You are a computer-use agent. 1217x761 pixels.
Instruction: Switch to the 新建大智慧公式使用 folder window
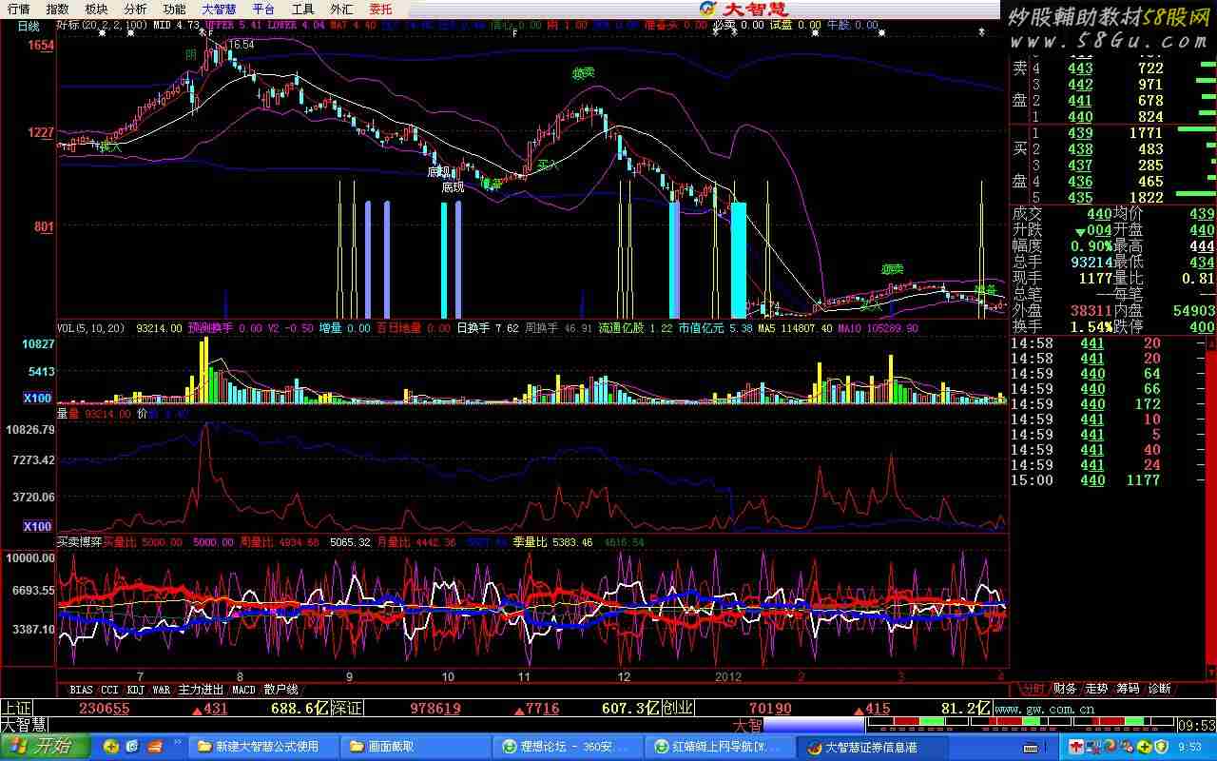click(263, 747)
